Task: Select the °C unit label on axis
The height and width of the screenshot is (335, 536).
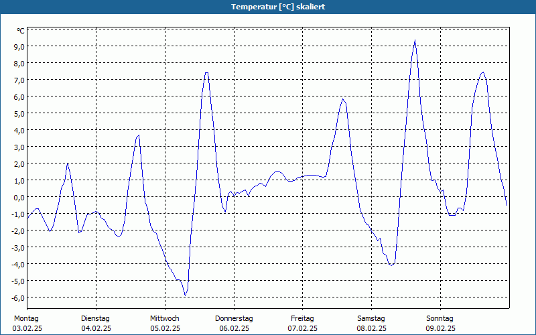Action: pos(21,31)
